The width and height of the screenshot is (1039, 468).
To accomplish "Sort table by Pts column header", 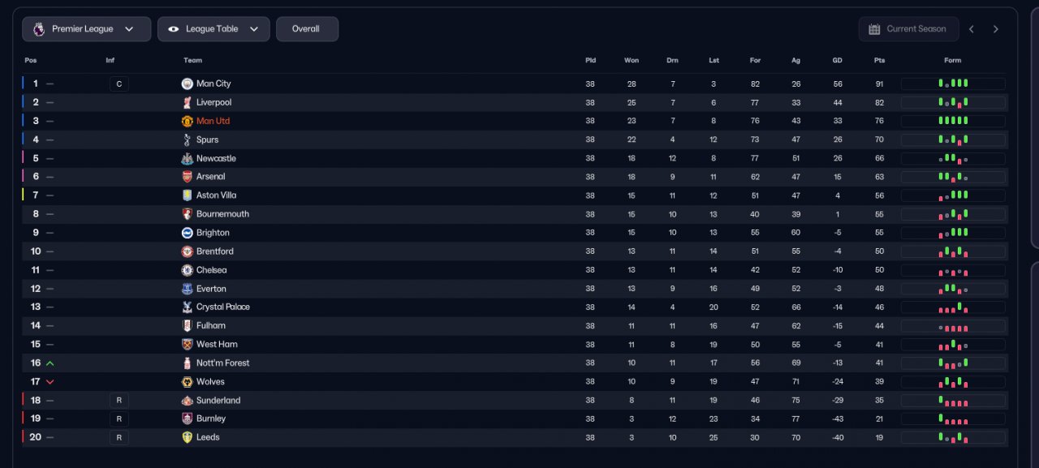I will tap(879, 60).
